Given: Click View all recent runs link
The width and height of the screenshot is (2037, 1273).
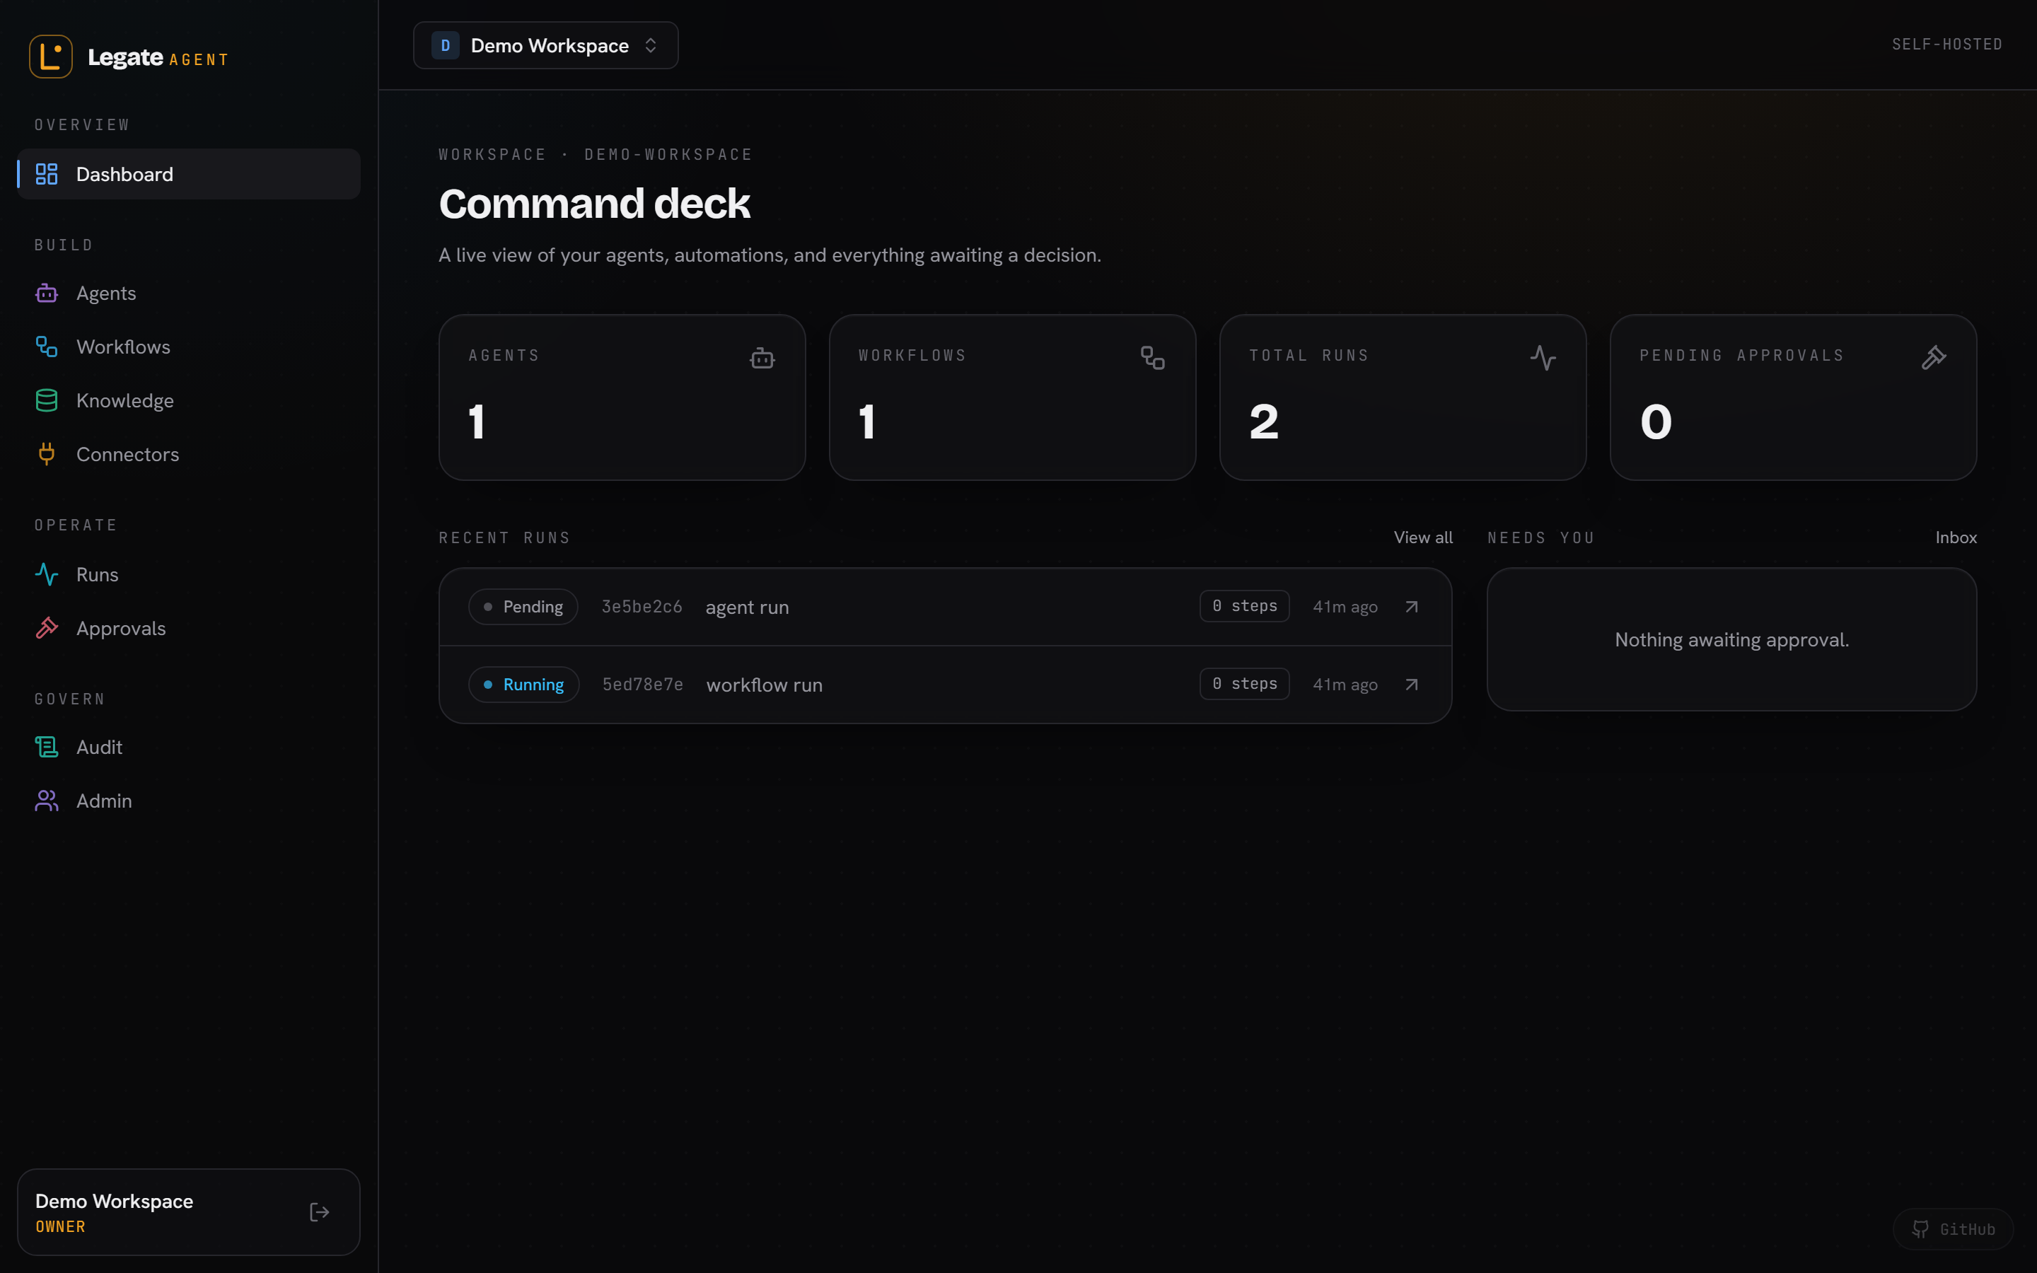Looking at the screenshot, I should pos(1422,537).
